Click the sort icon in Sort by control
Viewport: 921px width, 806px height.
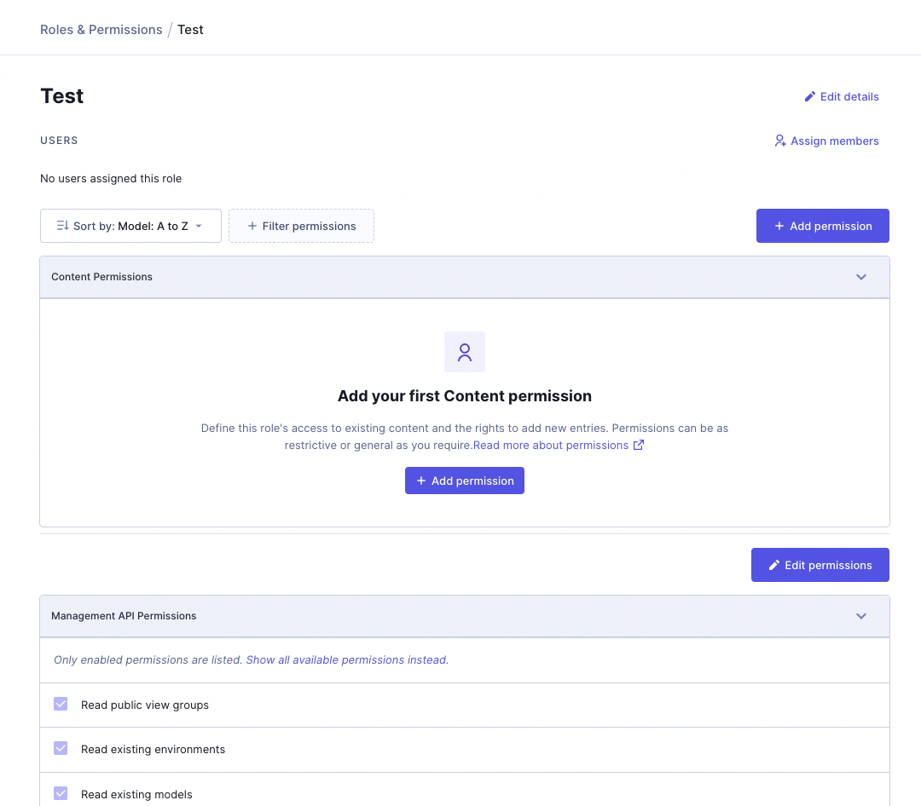coord(62,226)
